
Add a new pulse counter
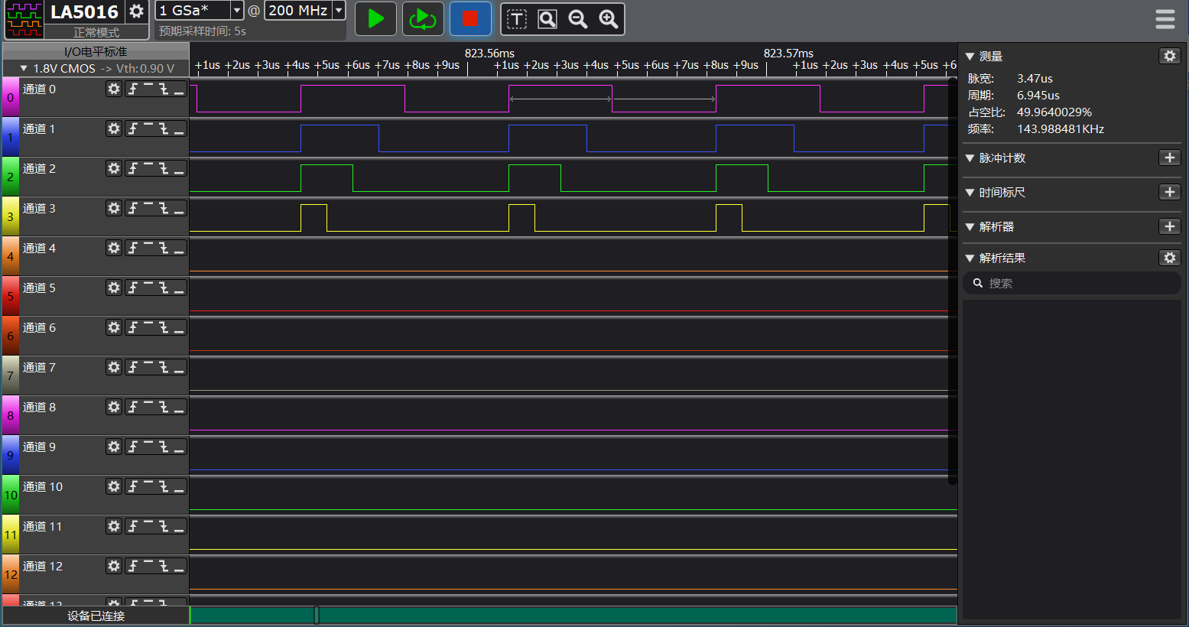(1169, 158)
